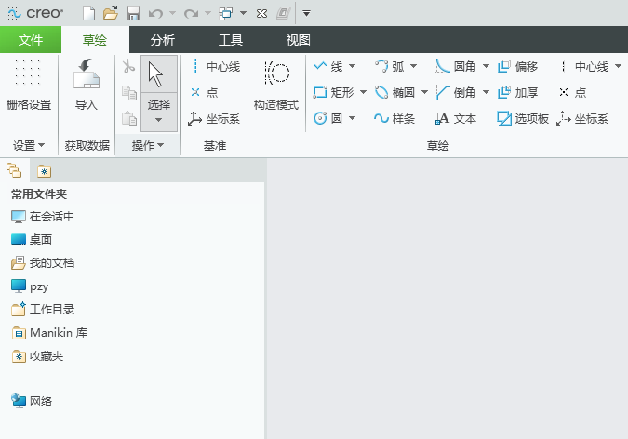This screenshot has width=628, height=439.
Task: Select the 圆 circle tool
Action: [327, 118]
